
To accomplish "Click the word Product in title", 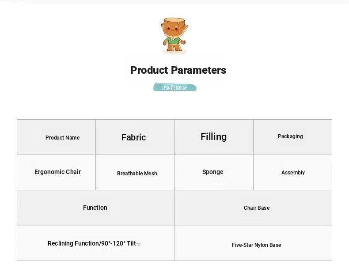I will point(149,70).
